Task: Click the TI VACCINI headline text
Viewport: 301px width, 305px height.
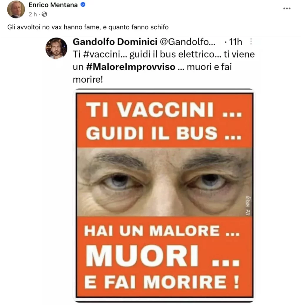Action: [164, 110]
